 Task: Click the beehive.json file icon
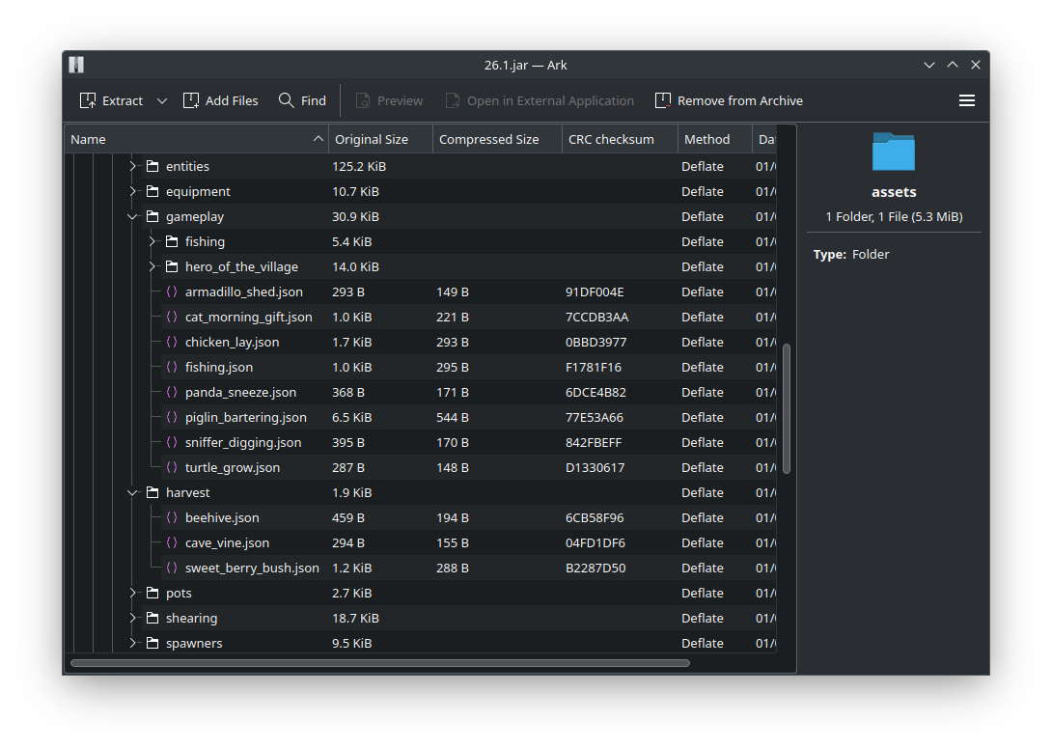point(172,518)
